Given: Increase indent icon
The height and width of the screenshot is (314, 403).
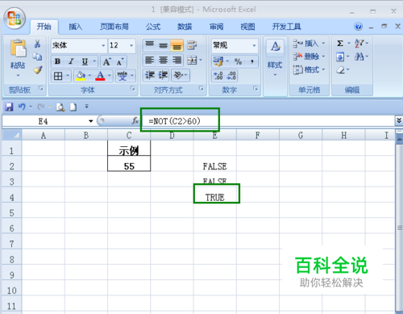Looking at the screenshot, I should click(x=164, y=75).
